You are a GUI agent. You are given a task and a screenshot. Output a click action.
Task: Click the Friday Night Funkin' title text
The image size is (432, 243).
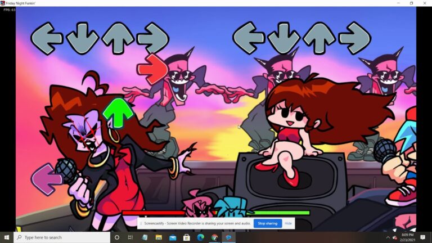click(21, 3)
